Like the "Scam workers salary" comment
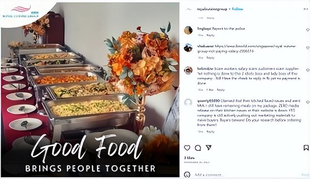310x179 pixels. click(308, 70)
